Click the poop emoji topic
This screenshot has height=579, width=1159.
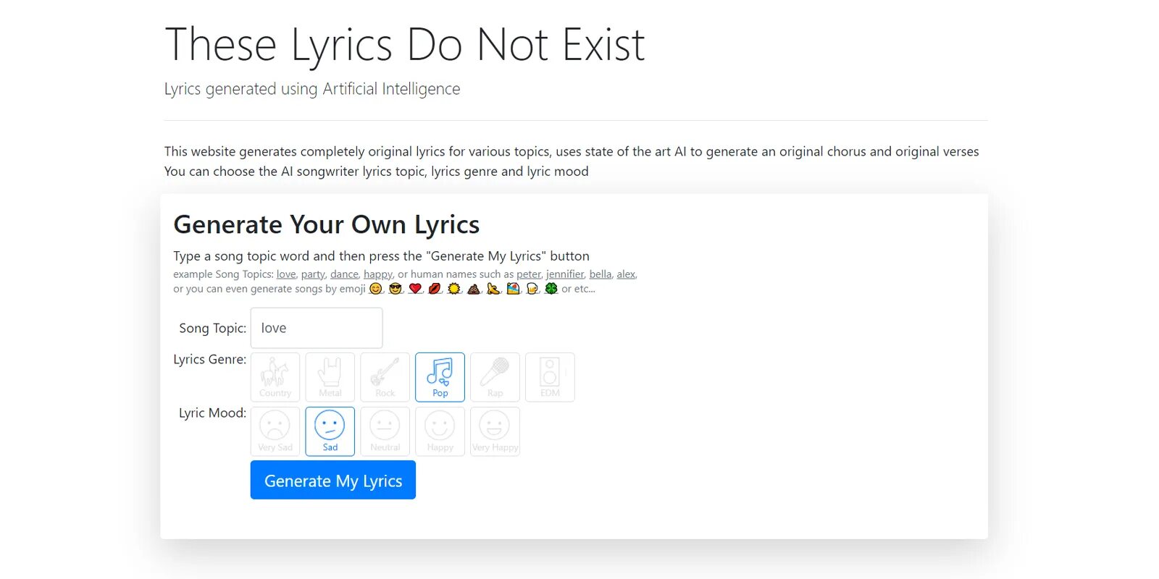(474, 289)
